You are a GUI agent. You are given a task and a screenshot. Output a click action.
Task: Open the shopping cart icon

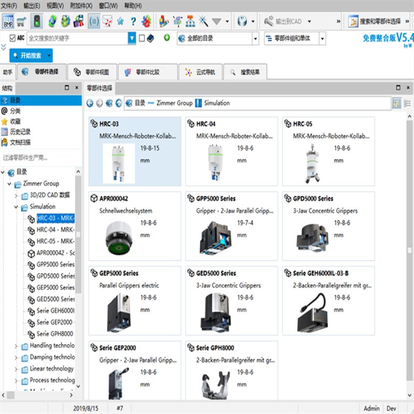pos(22,22)
